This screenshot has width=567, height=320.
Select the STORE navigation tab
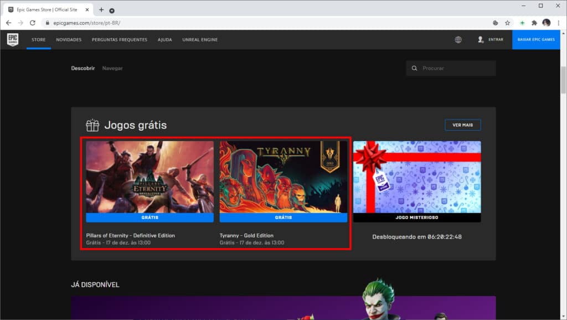38,40
